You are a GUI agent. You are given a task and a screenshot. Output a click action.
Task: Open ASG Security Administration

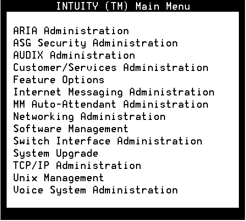point(96,43)
